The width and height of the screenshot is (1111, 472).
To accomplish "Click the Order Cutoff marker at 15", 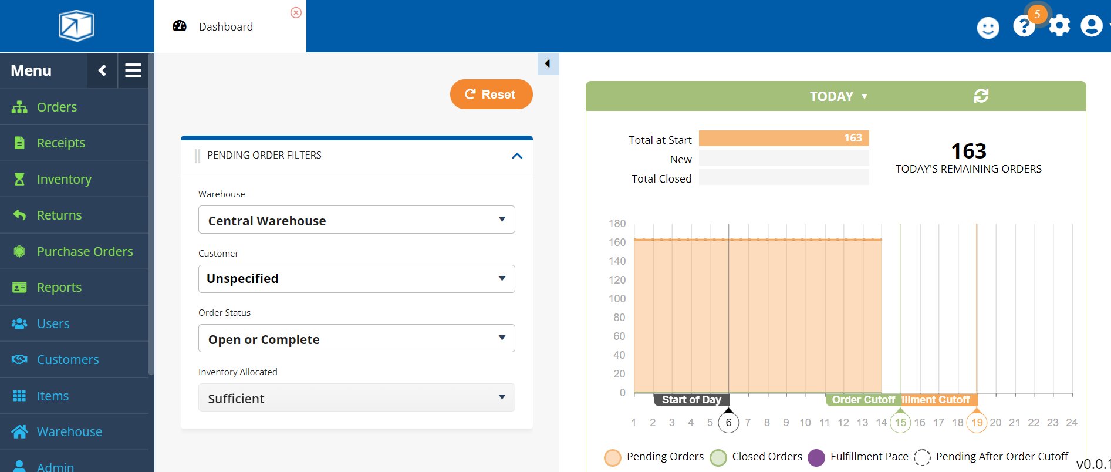I will [900, 422].
